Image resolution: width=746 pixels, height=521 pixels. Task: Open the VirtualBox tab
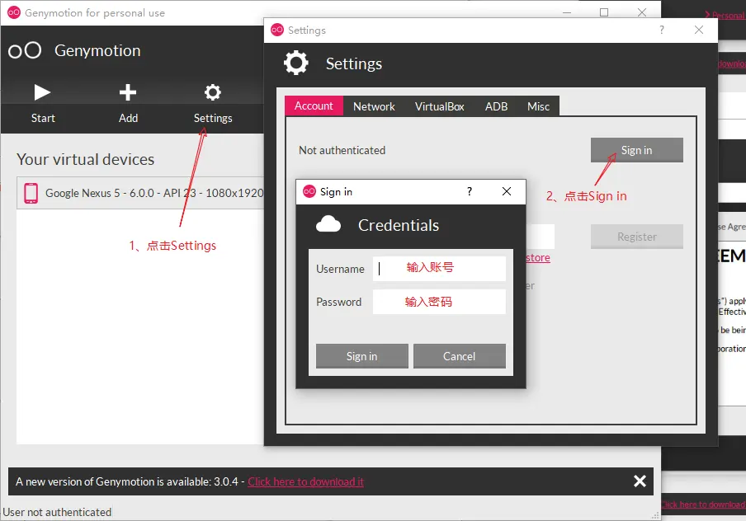coord(439,106)
